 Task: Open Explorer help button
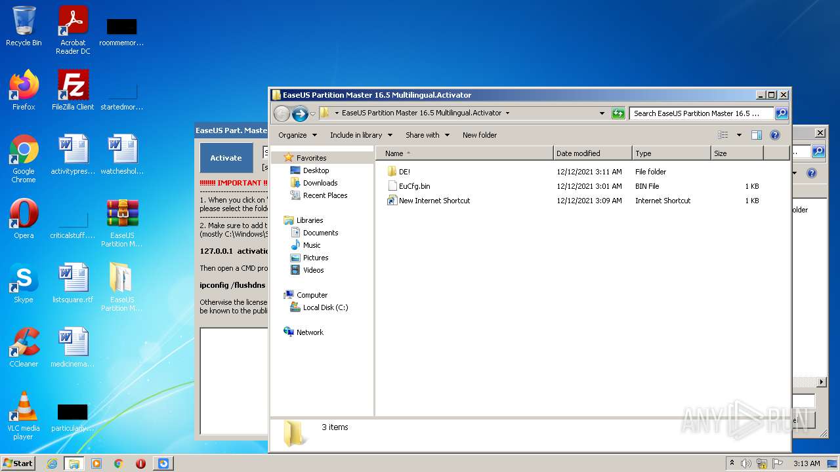[775, 135]
